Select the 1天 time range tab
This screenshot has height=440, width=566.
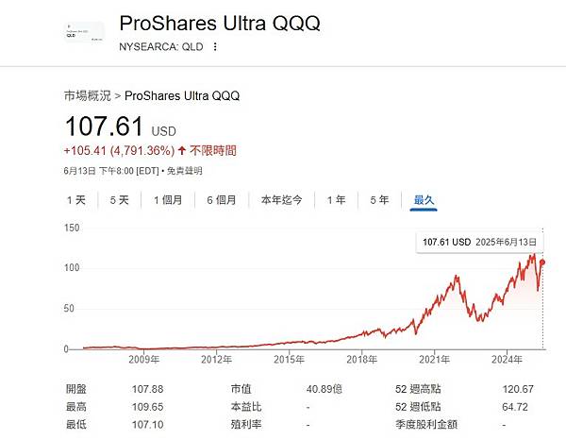click(x=76, y=200)
